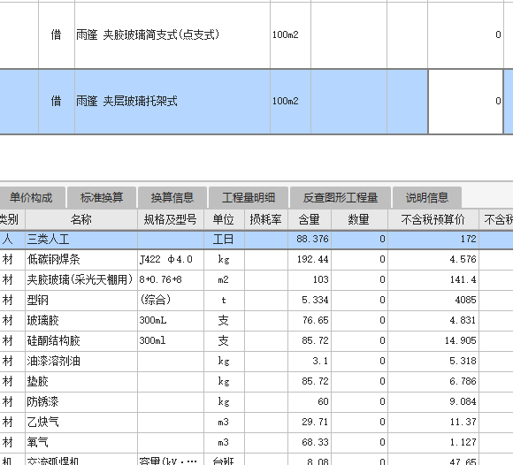This screenshot has height=465, width=513.
Task: Click the 11.37 budget price value
Action: [x=463, y=422]
